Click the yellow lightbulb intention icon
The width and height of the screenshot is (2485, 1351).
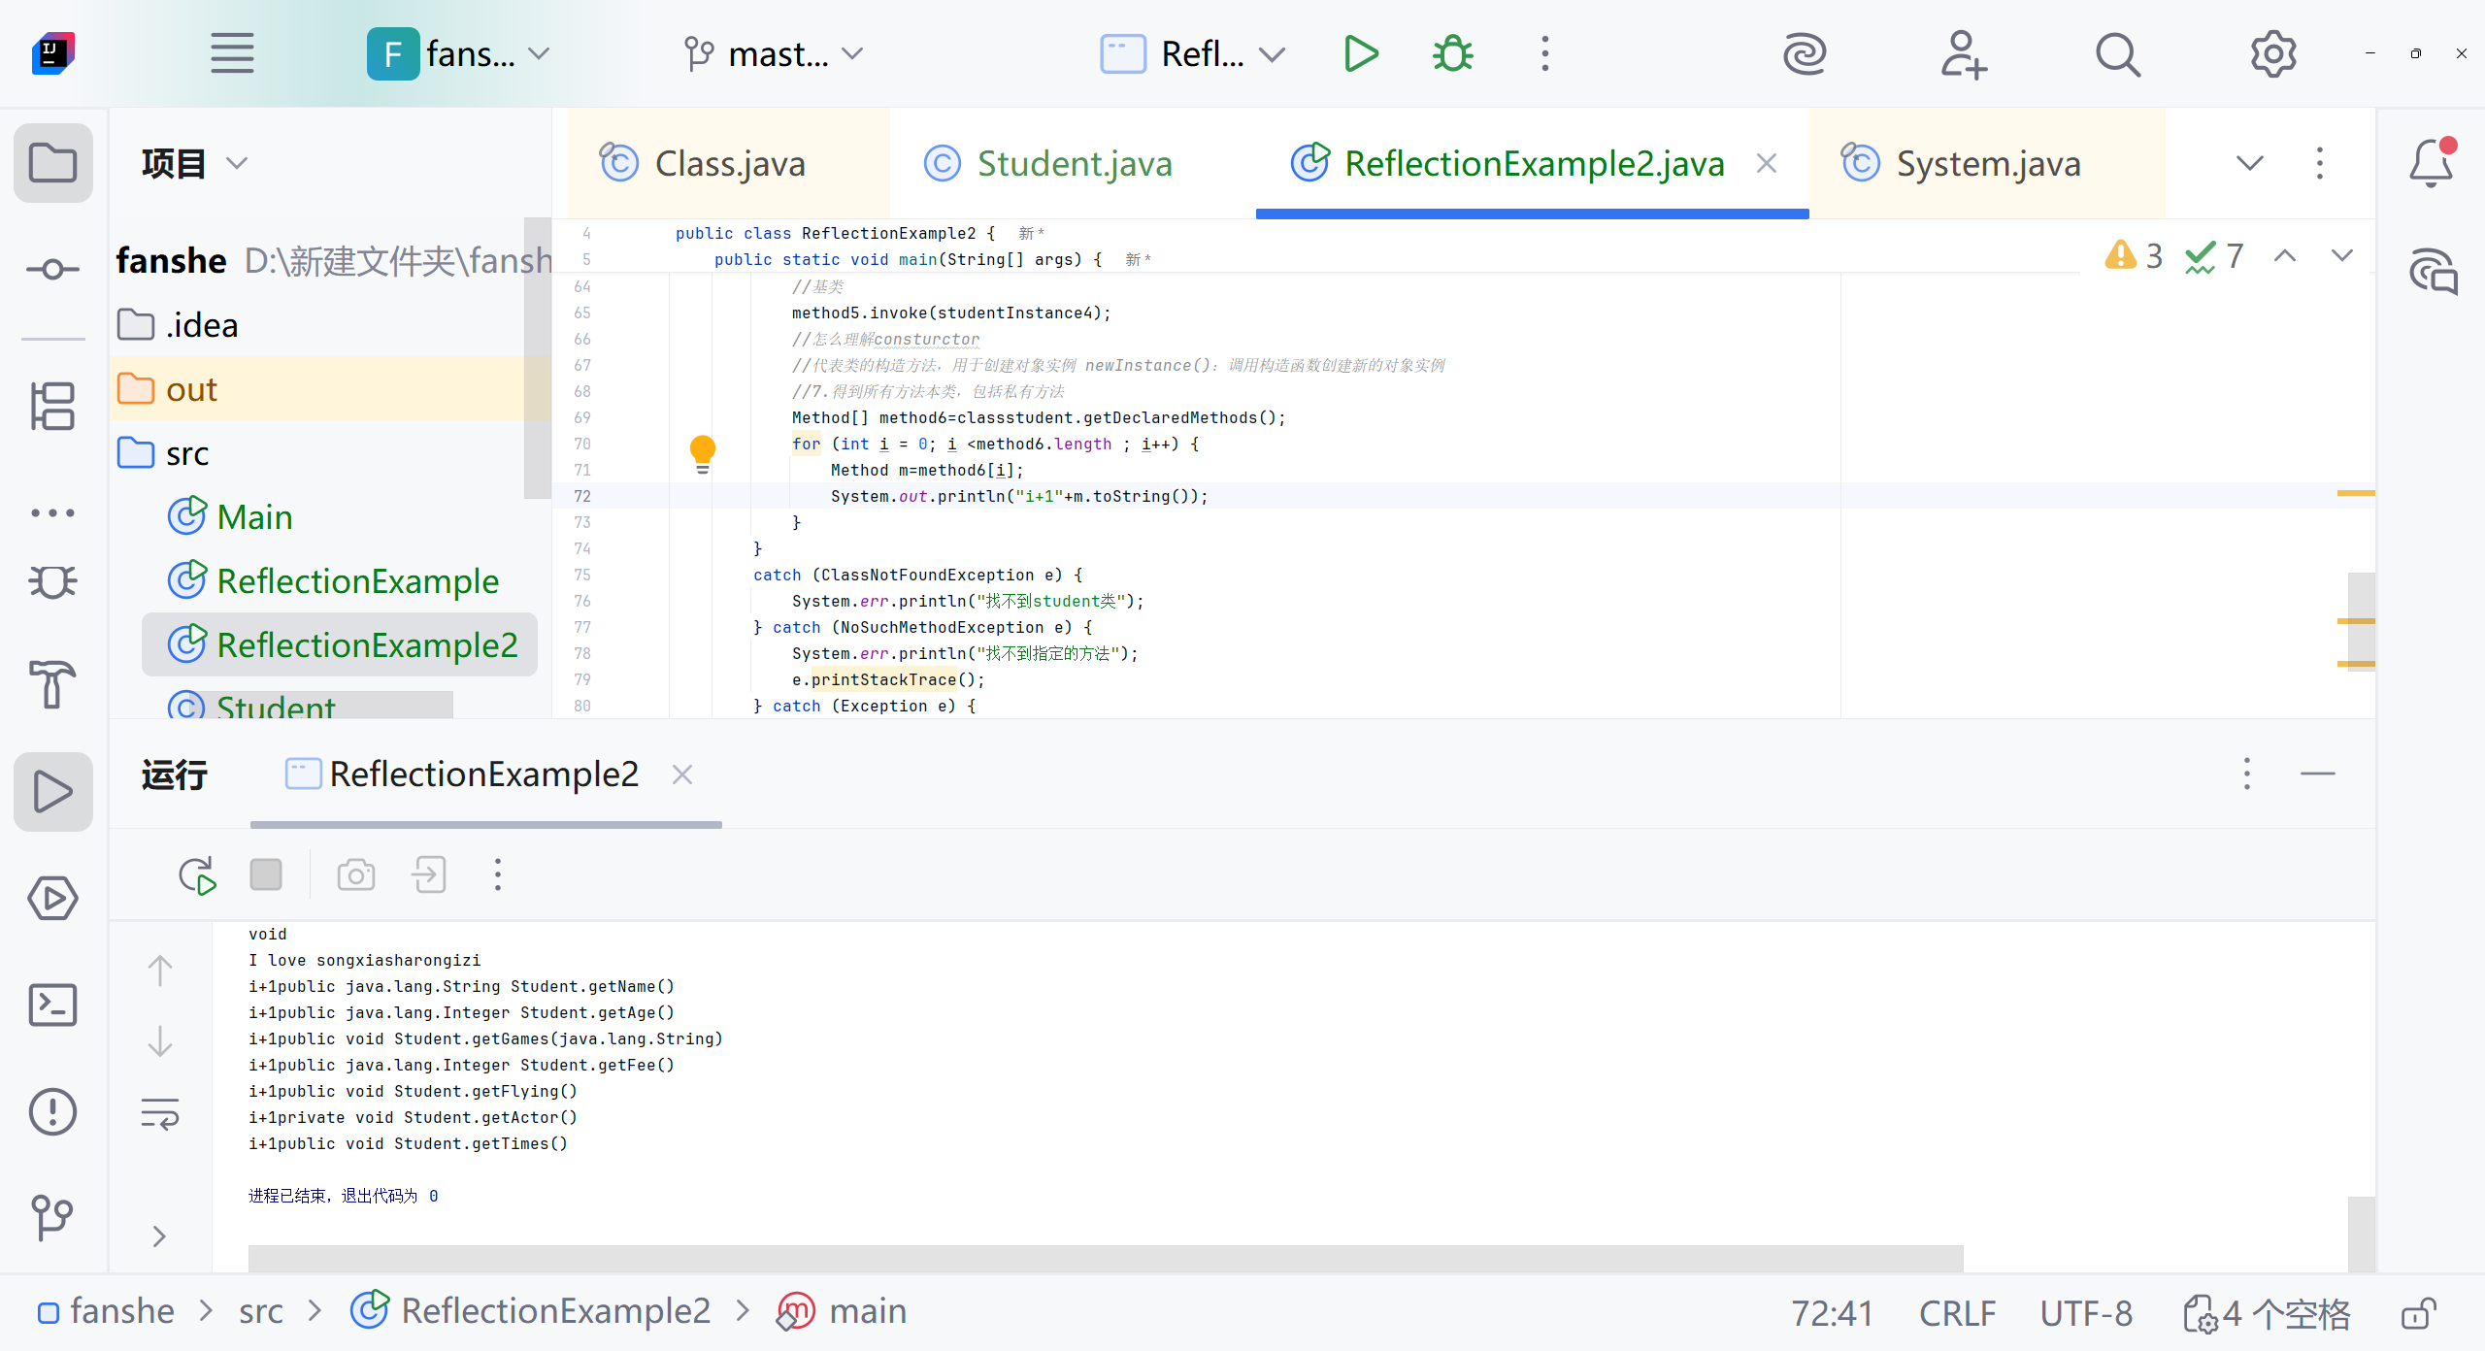coord(702,452)
